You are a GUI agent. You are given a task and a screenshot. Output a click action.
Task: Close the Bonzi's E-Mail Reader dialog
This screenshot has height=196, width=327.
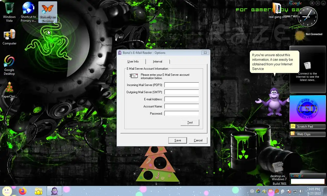point(205,53)
